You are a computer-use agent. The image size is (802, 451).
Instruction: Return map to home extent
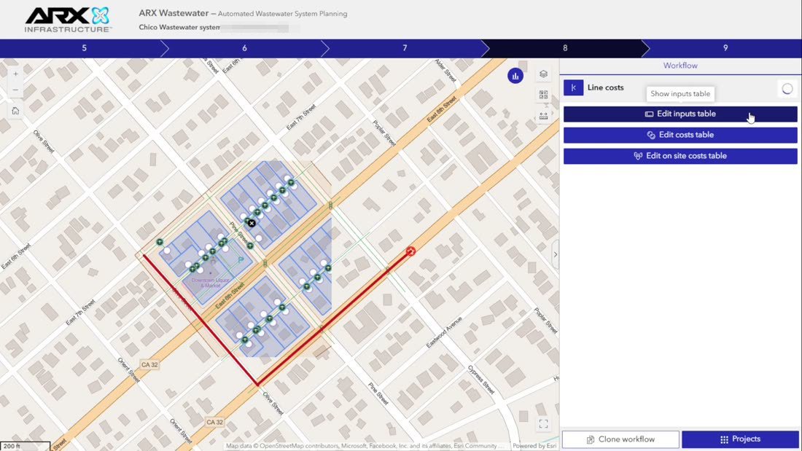point(16,111)
